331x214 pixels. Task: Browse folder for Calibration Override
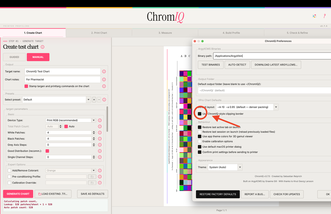coord(92,183)
